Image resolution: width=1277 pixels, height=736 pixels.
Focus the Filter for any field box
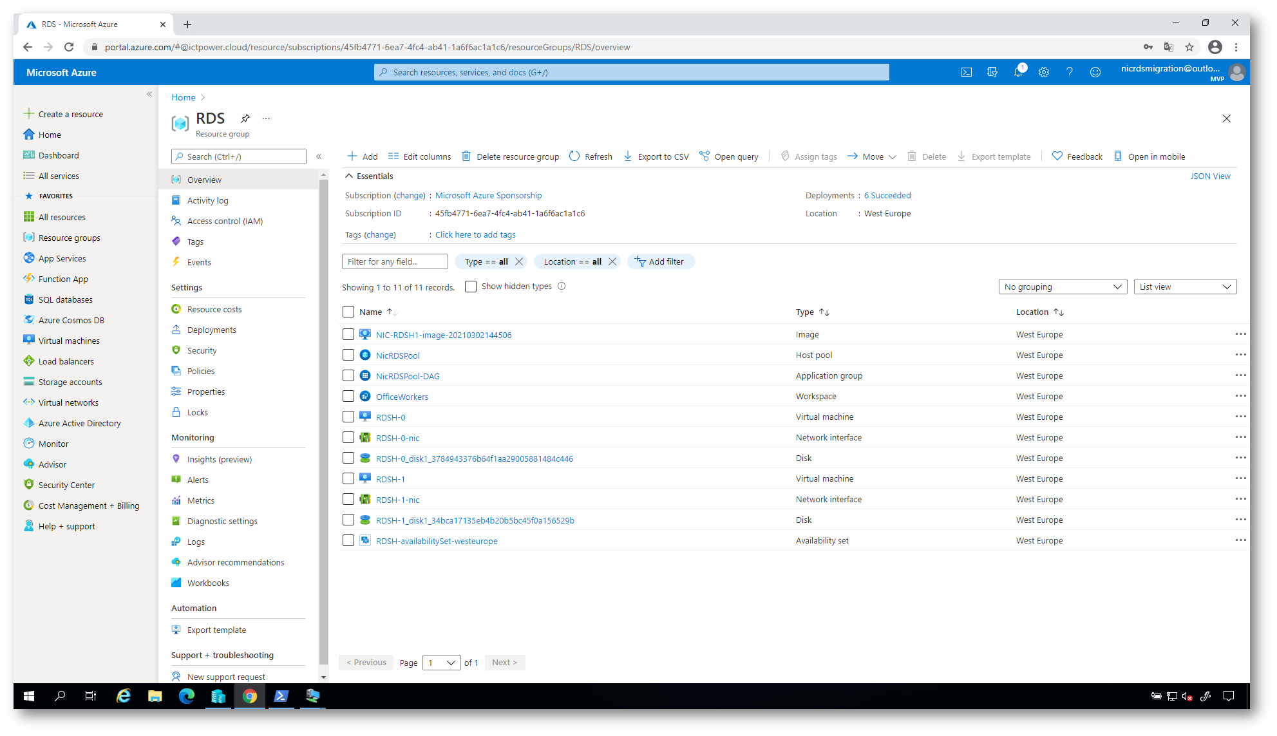pos(395,261)
